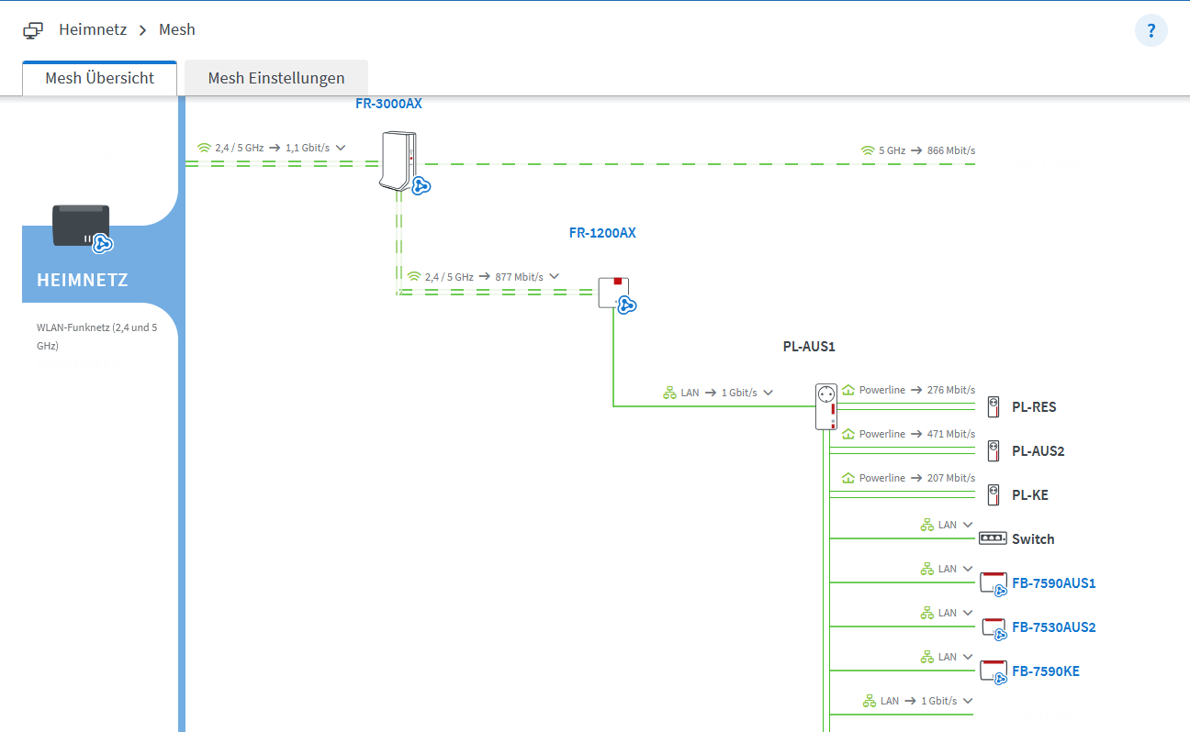Click LAN icon on FB-7530AUS2 connection
This screenshot has width=1190, height=732.
(x=927, y=613)
